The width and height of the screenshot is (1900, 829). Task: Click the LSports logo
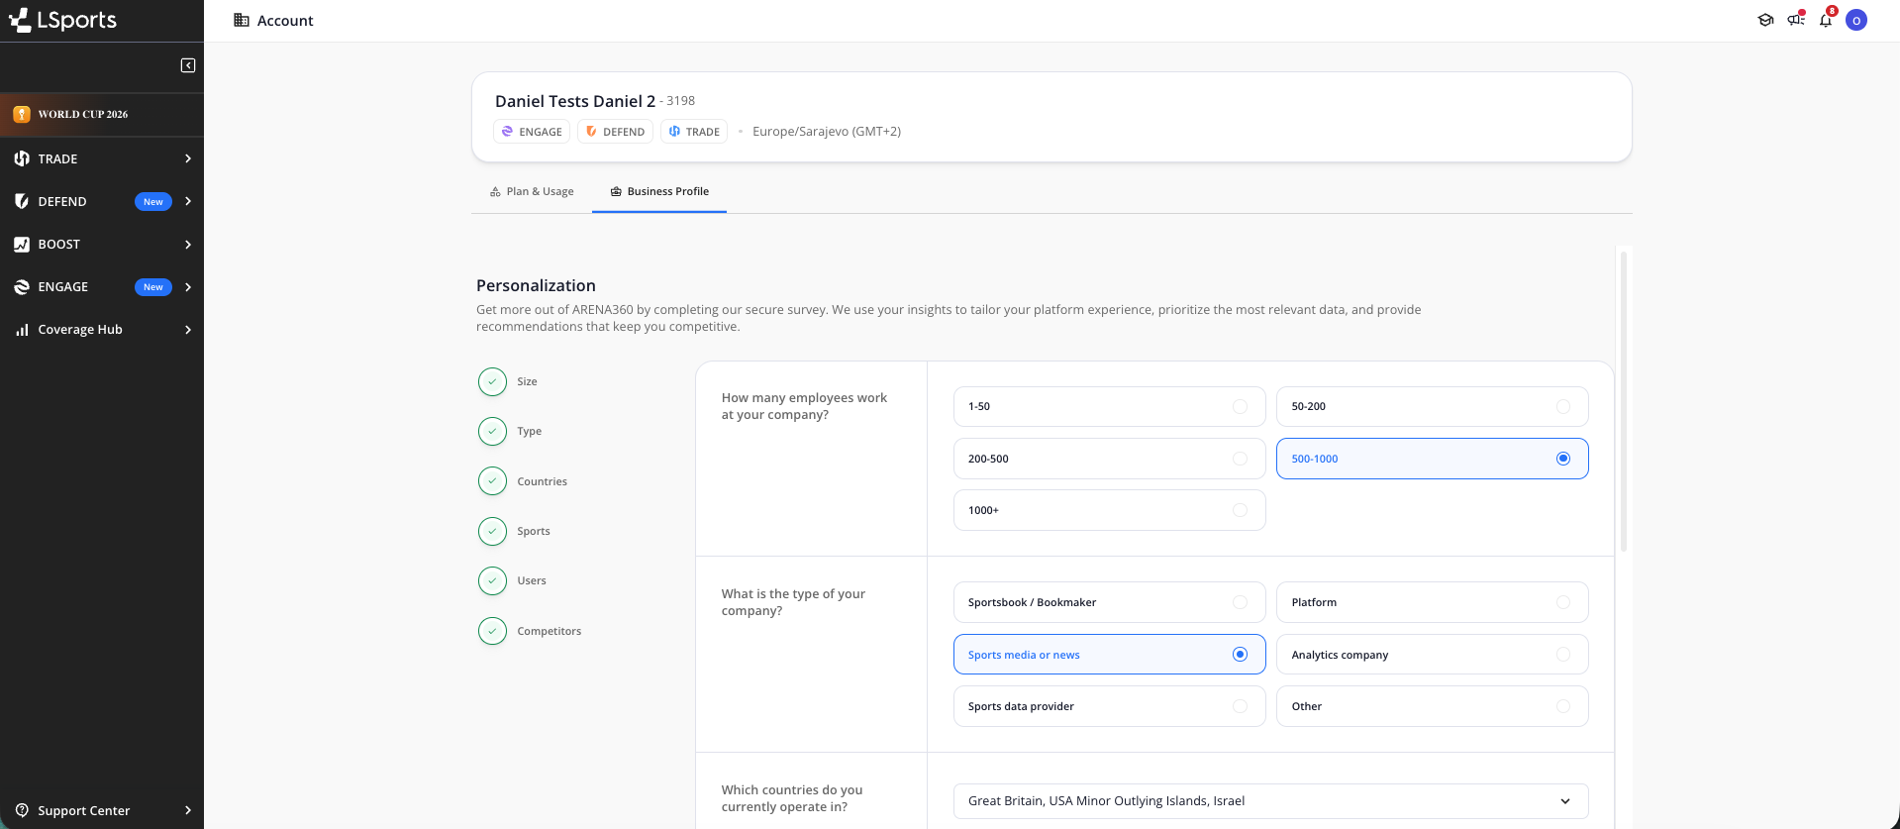pyautogui.click(x=63, y=20)
